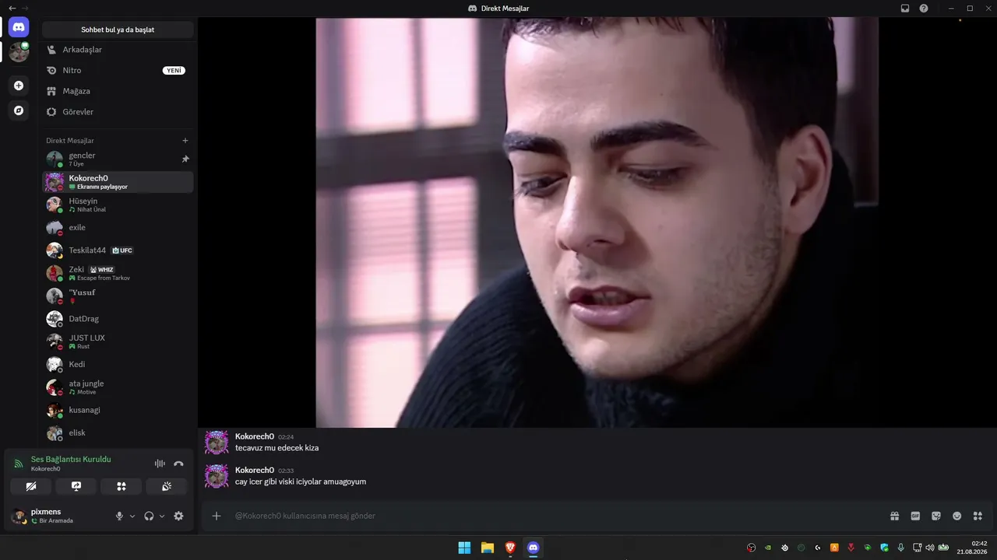Open the Discover servers compass icon

[19, 110]
